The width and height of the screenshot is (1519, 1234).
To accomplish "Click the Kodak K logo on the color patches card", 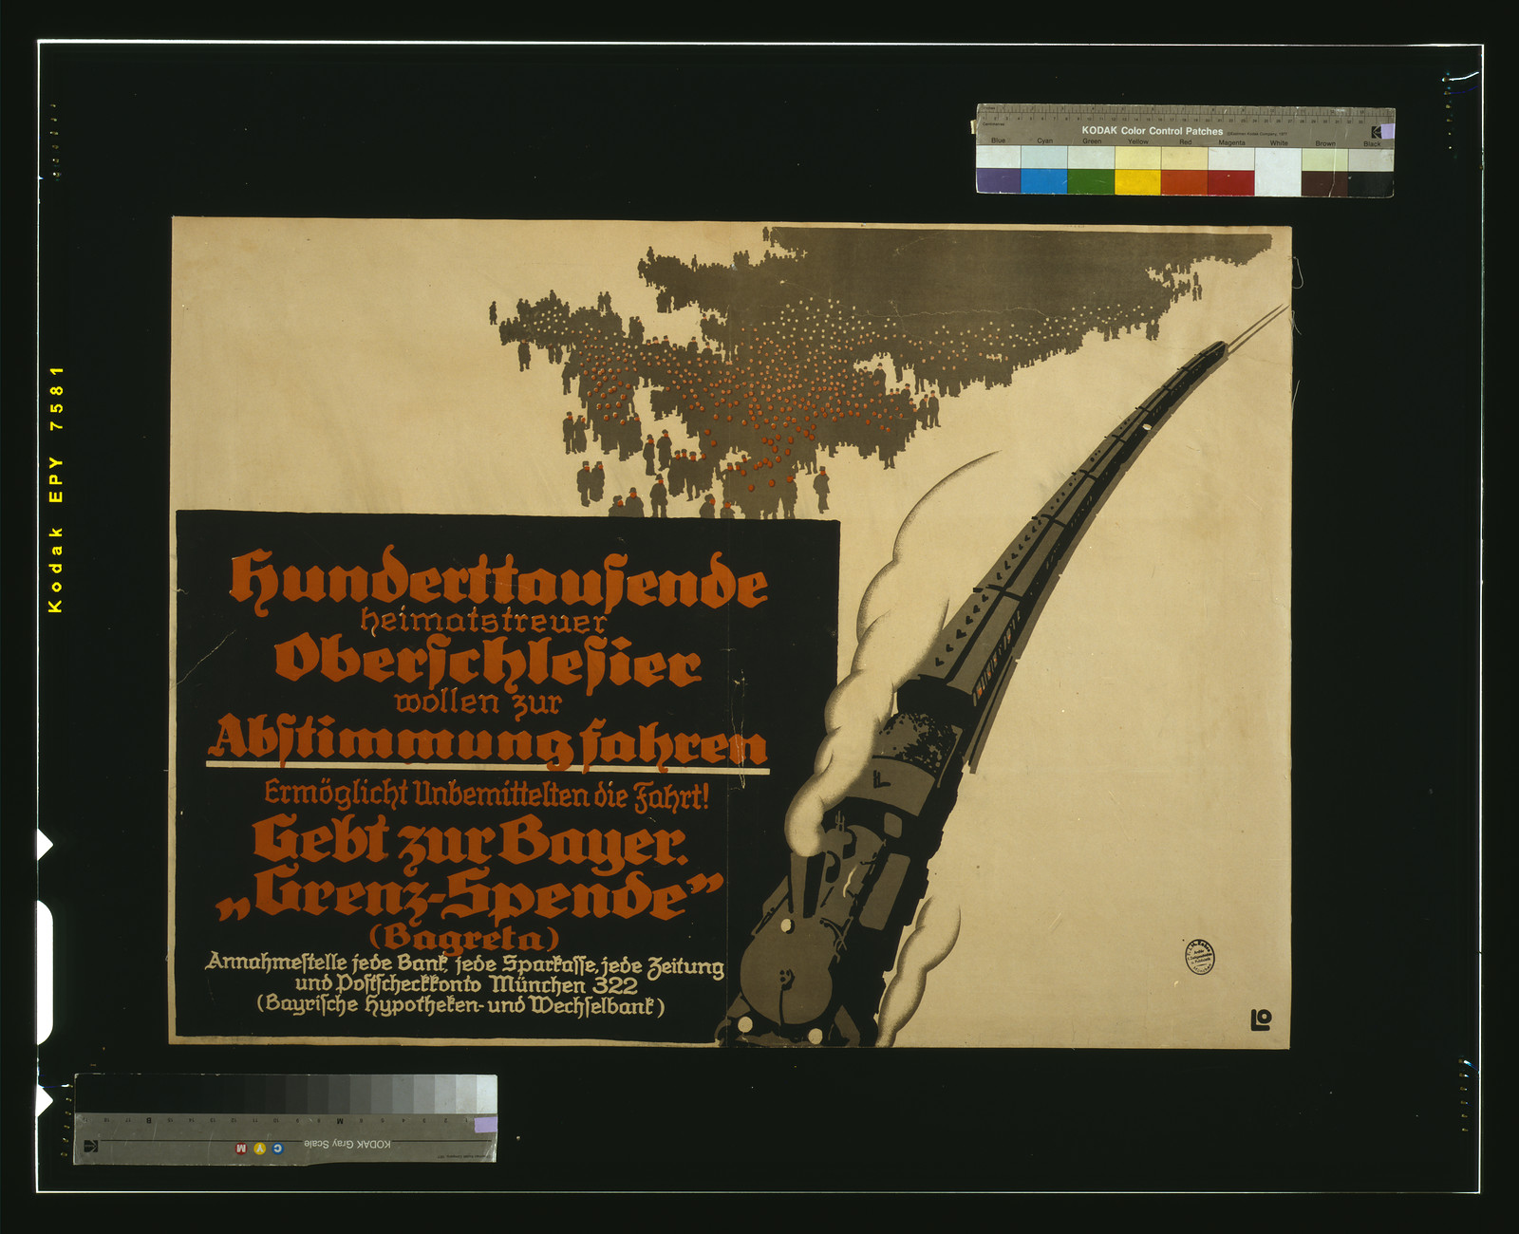I will (1376, 132).
